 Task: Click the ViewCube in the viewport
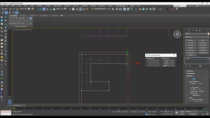[x=178, y=34]
